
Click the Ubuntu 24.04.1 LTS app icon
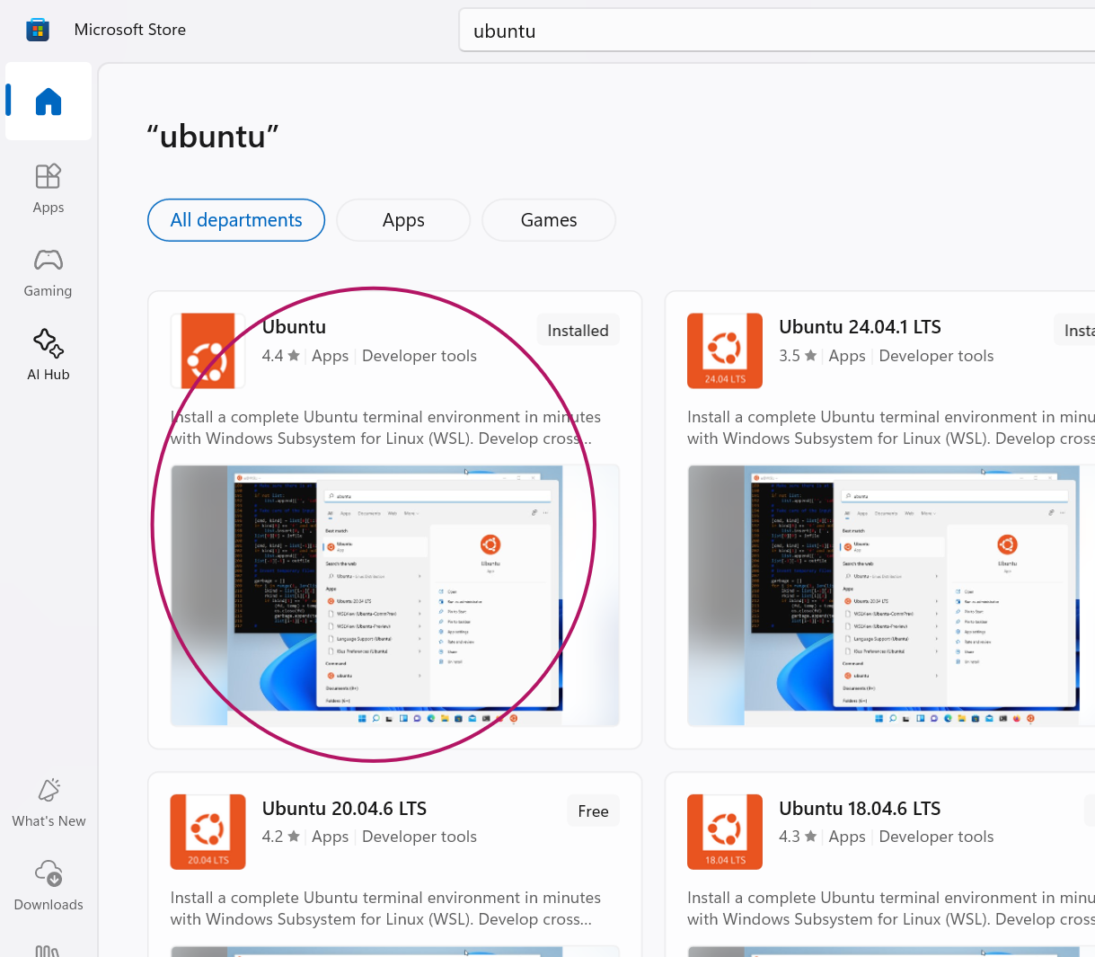(725, 350)
